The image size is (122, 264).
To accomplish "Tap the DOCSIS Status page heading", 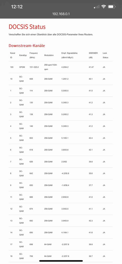I will pyautogui.click(x=27, y=27).
